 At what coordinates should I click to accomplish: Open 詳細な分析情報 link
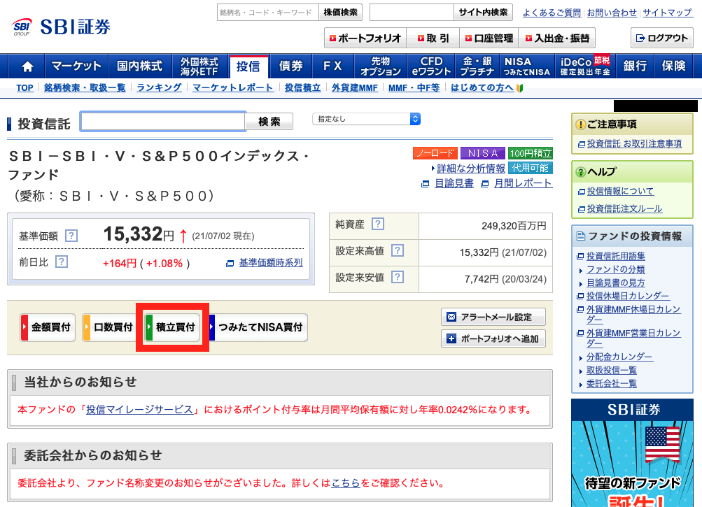point(470,169)
